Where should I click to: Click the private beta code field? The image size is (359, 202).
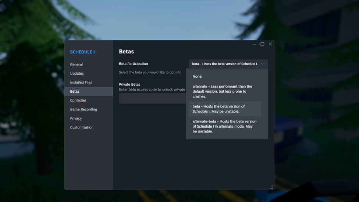[x=153, y=99]
